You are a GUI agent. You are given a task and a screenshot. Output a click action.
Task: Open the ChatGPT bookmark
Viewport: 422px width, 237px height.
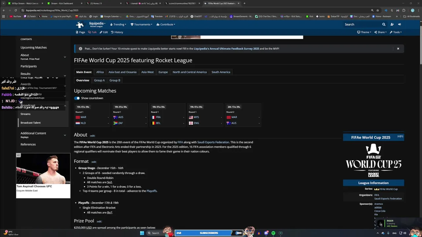tap(196, 16)
